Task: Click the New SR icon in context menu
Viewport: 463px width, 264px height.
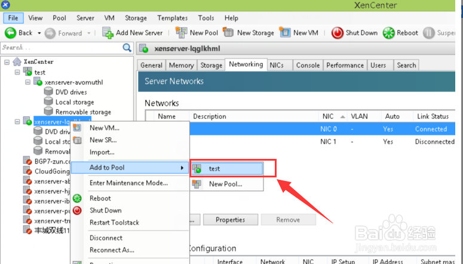Action: 77,140
